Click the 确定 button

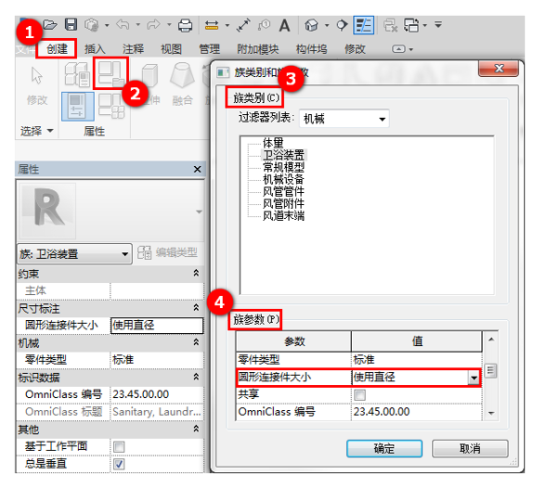384,448
